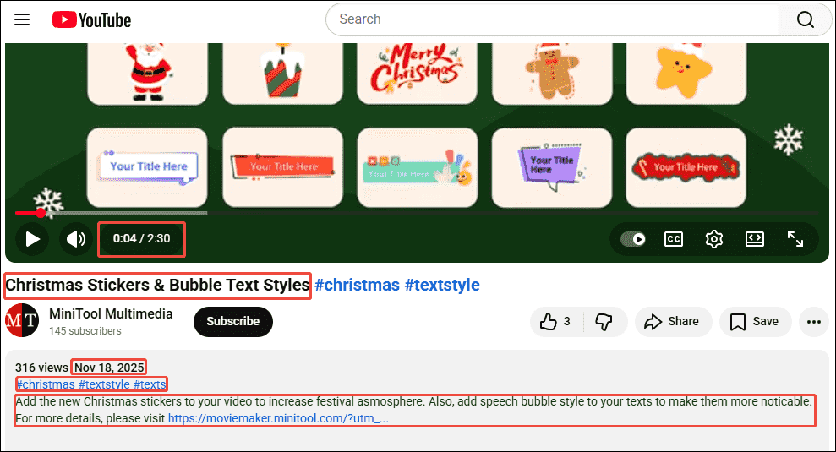Enter full screen mode
Viewport: 836px width, 452px height.
point(795,239)
